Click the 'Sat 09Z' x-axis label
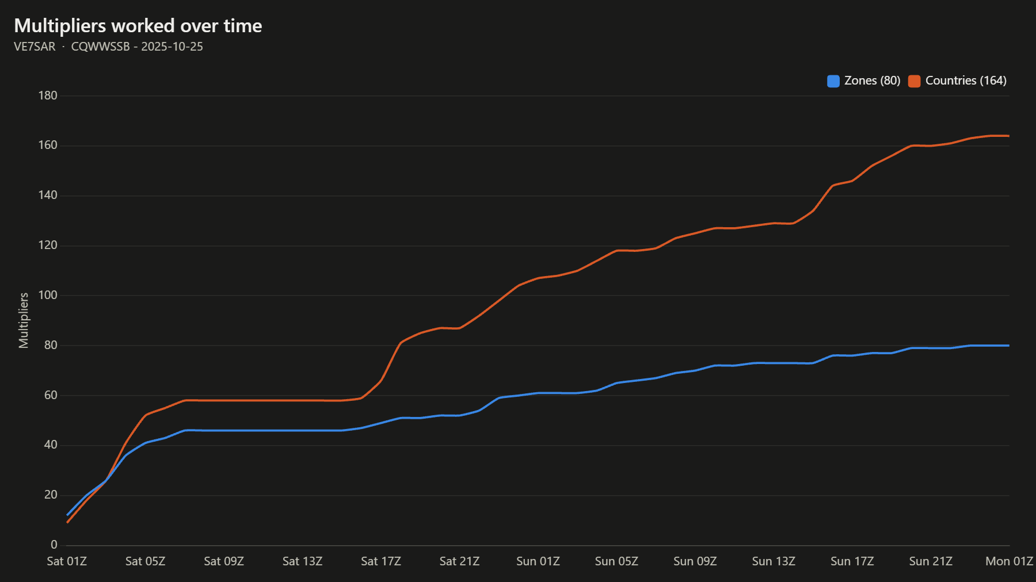Image resolution: width=1036 pixels, height=582 pixels. (x=224, y=561)
